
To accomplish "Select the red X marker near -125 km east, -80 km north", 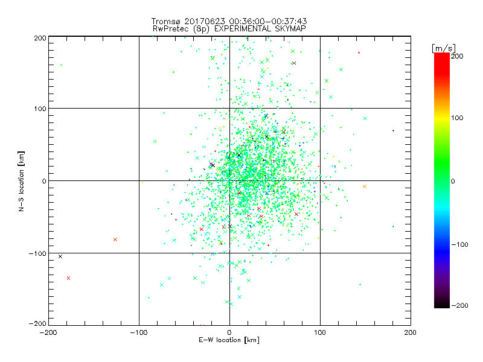I will coord(115,240).
